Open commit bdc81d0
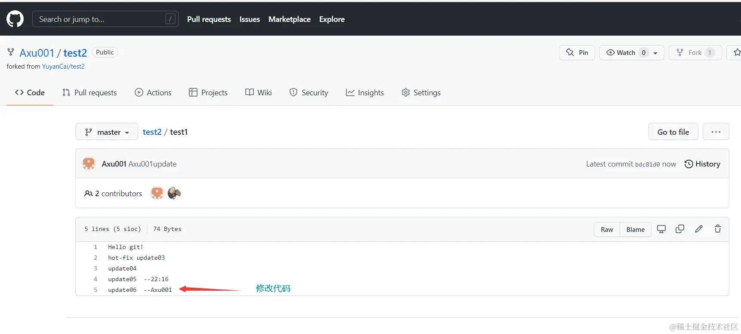Screen dimensions: 741x334 pyautogui.click(x=647, y=164)
